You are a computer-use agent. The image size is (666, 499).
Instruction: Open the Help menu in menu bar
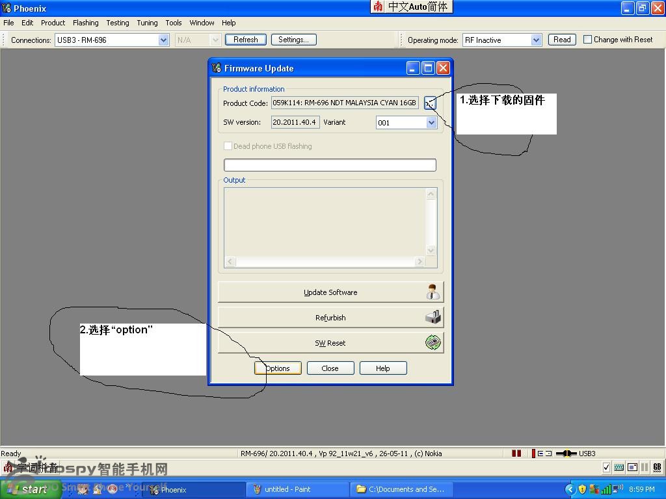[x=228, y=23]
